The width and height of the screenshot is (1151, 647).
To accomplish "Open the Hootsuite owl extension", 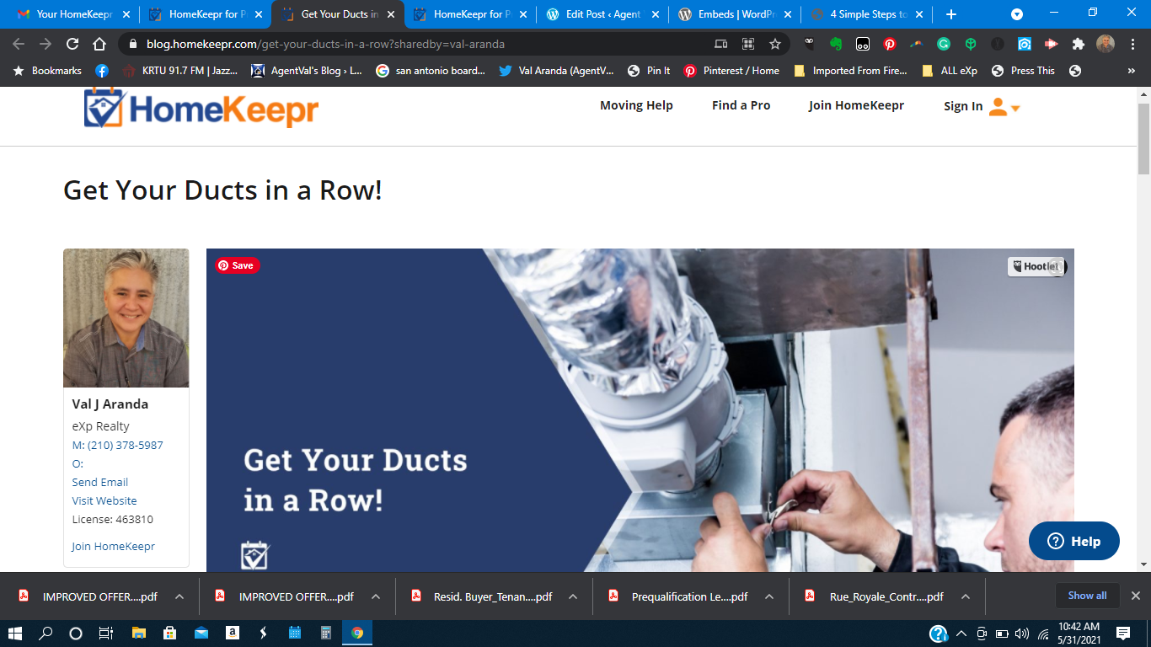I will pyautogui.click(x=809, y=44).
